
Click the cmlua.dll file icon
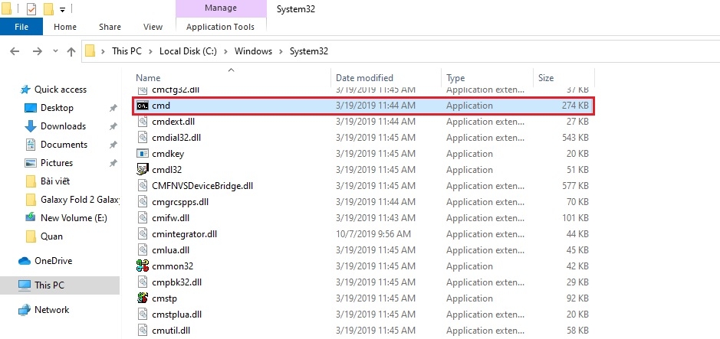click(143, 250)
